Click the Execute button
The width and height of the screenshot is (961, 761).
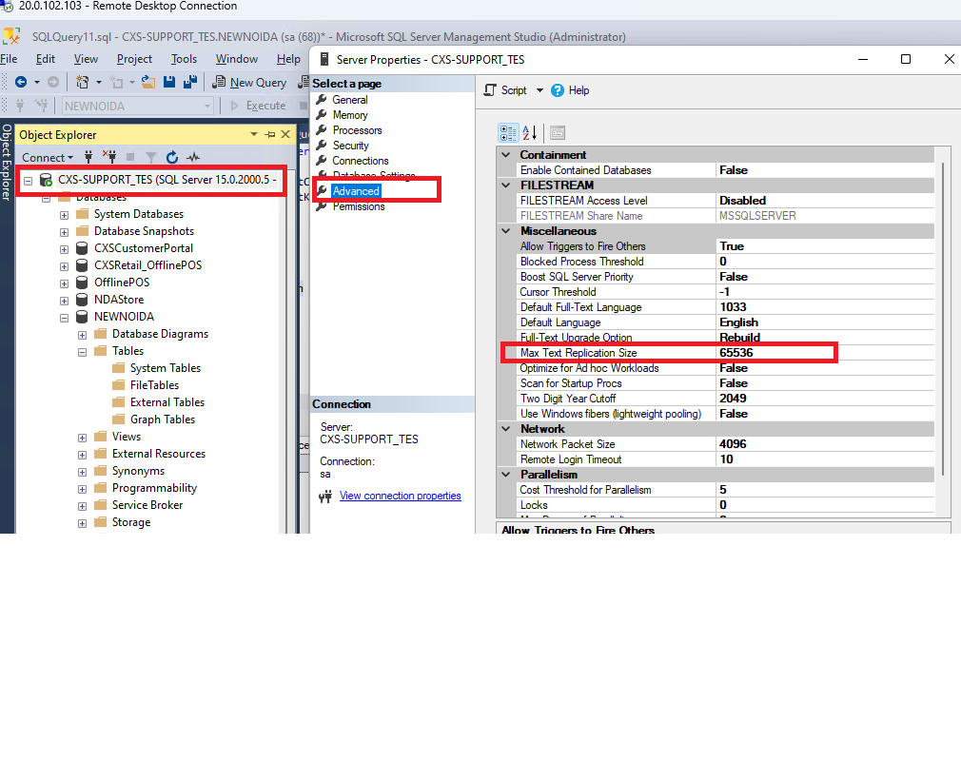coord(258,106)
